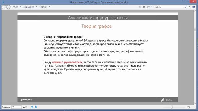
Task: Click the Print icon in toolbar
Action: [144, 7]
